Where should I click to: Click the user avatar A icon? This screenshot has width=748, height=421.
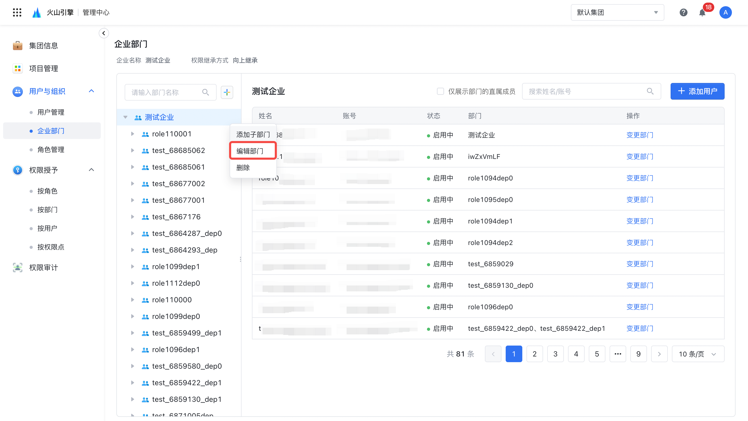point(725,12)
